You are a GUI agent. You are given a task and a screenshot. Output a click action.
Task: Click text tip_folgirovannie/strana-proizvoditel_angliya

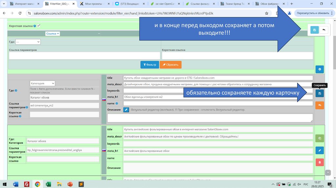[54, 150]
